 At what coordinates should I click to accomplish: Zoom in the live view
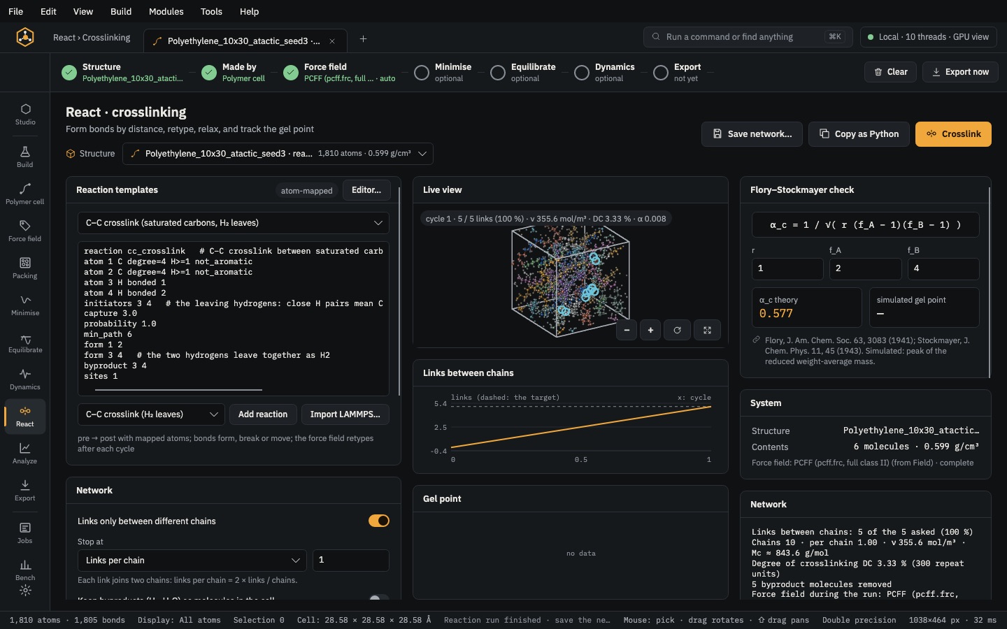click(x=650, y=330)
